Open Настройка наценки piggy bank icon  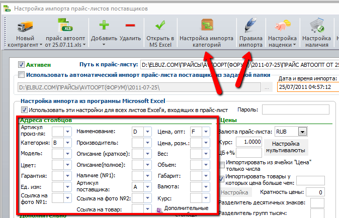tap(283, 25)
